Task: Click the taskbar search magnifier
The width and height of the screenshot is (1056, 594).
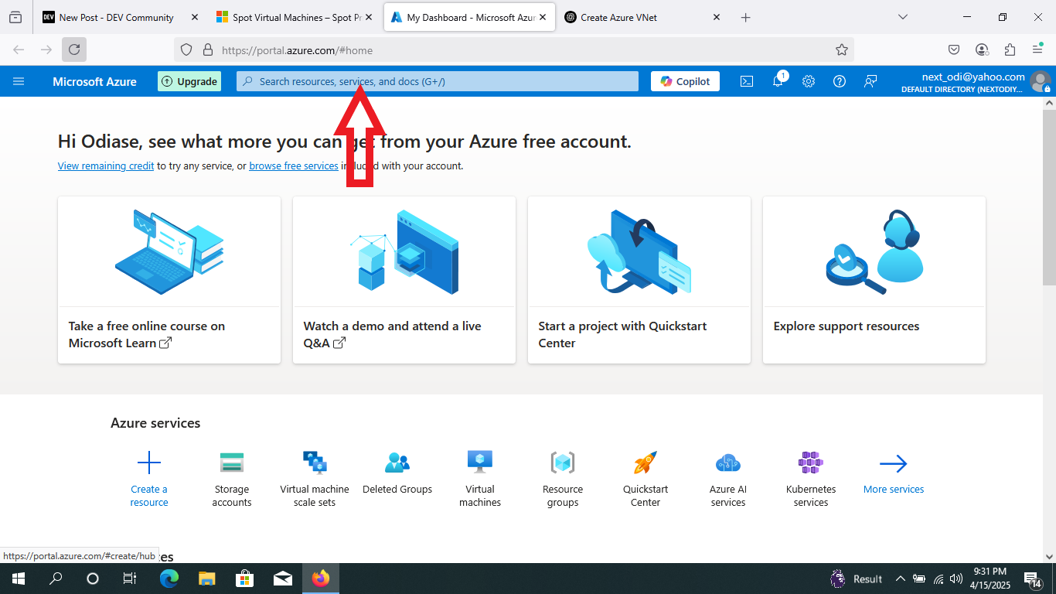Action: tap(56, 579)
